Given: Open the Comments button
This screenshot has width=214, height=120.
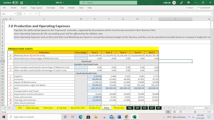Looking at the screenshot, I should point(204,8).
